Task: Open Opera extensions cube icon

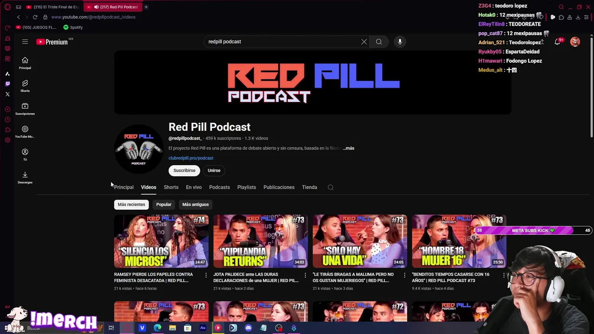Action: [561, 17]
